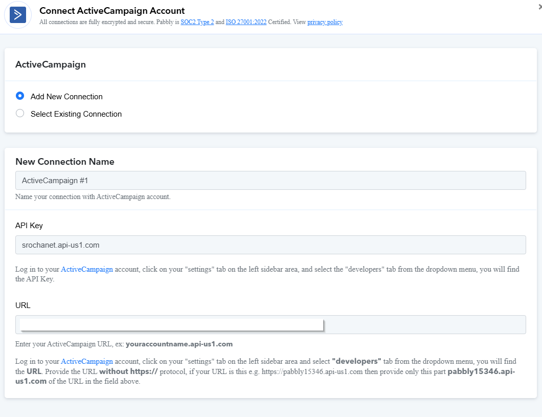
Task: Click the New Connection Name input field
Action: [x=270, y=180]
